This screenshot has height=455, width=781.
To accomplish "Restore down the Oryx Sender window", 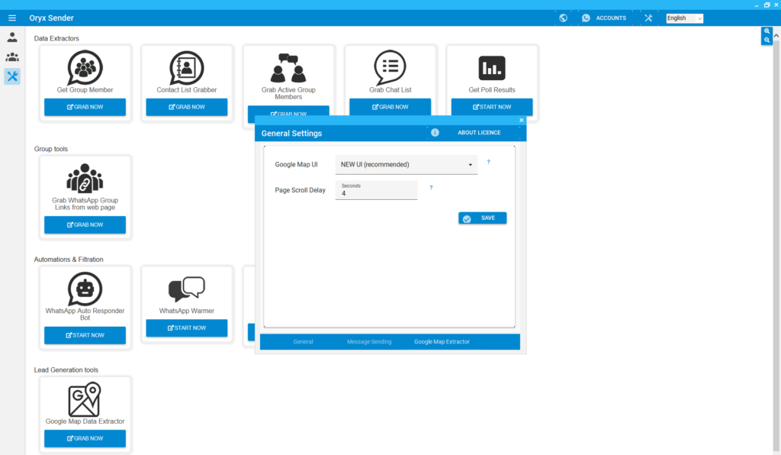I will pyautogui.click(x=767, y=5).
